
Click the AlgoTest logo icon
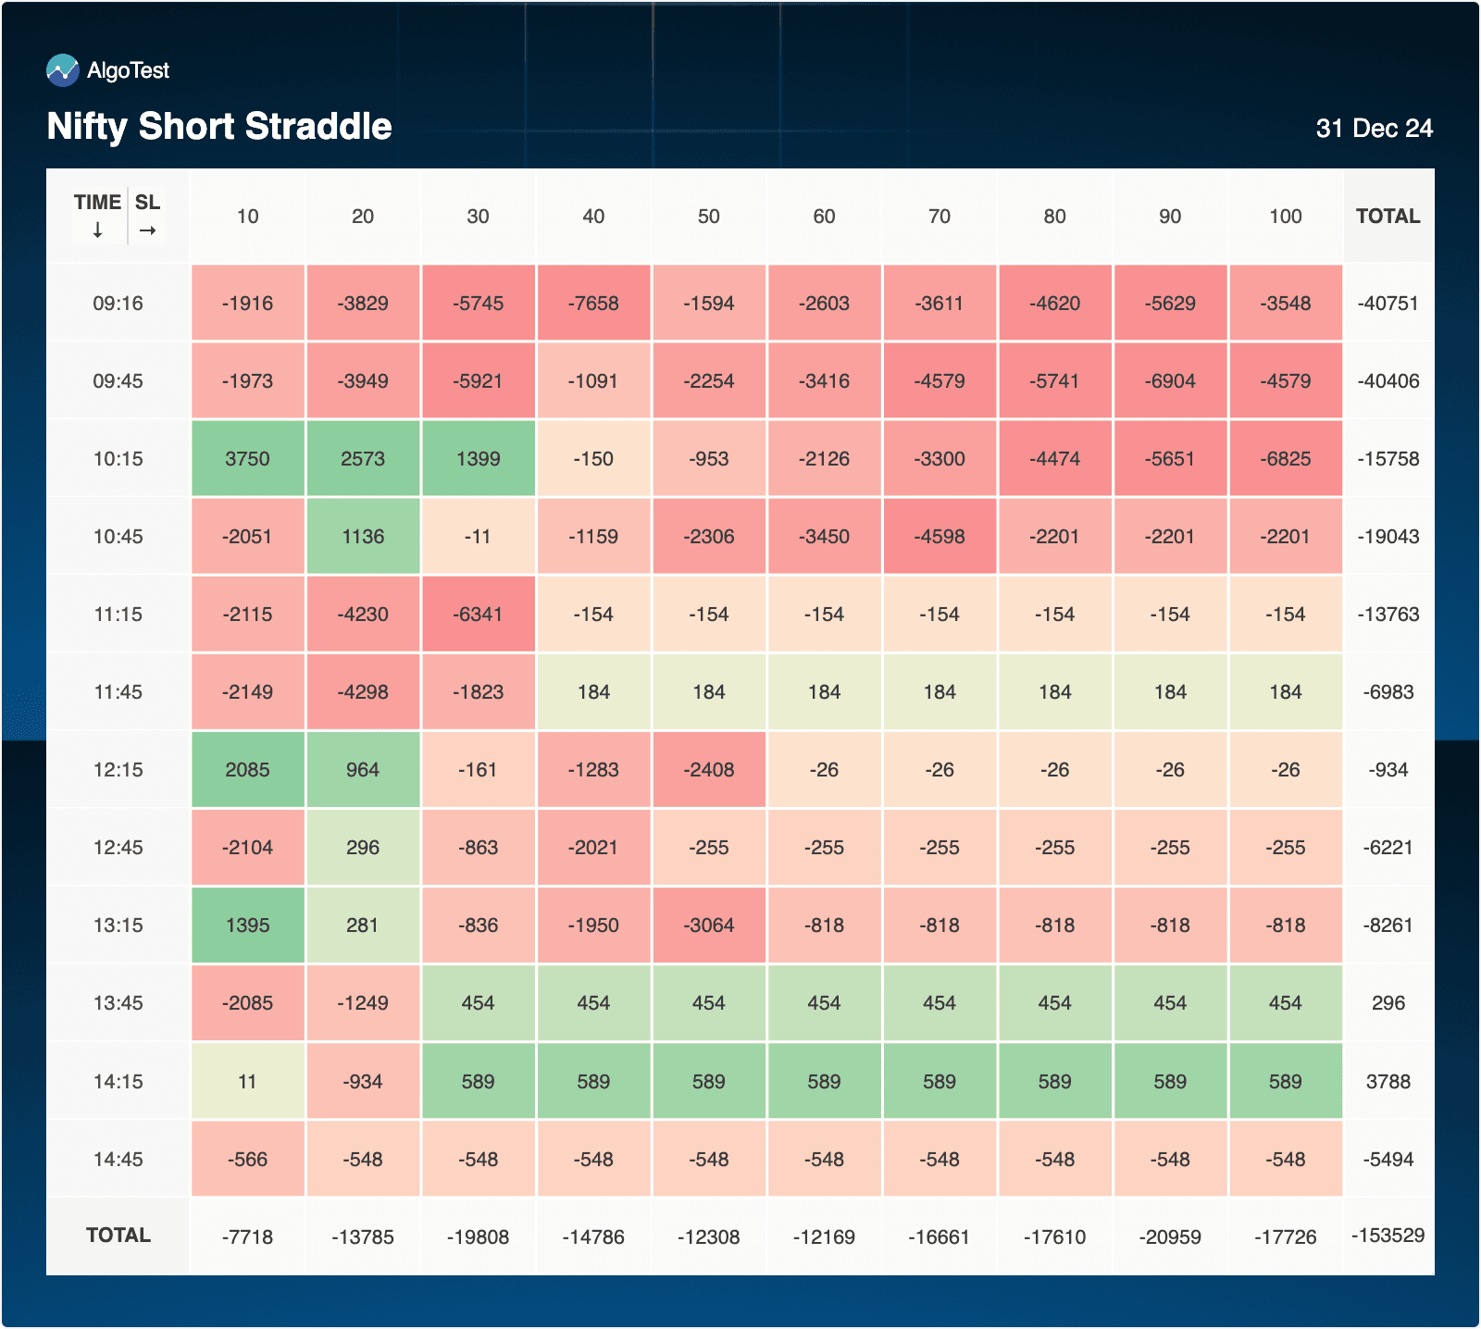point(63,70)
